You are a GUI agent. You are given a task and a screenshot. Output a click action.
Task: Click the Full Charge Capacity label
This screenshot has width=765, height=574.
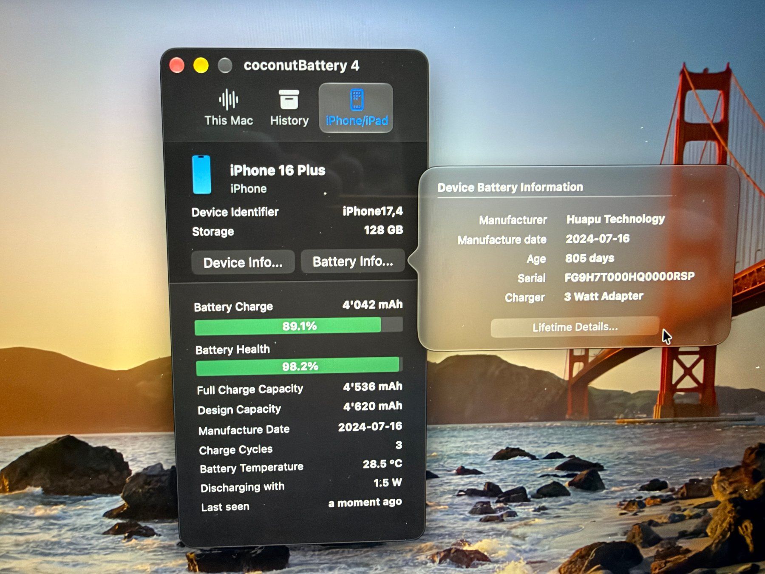click(250, 389)
